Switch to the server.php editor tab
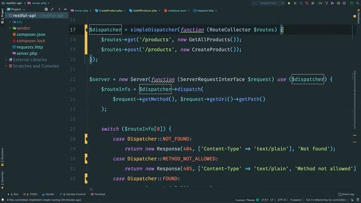The image size is (361, 203). 80,11
